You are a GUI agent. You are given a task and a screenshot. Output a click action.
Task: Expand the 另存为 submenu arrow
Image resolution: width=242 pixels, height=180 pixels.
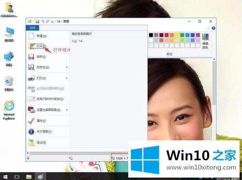click(67, 67)
